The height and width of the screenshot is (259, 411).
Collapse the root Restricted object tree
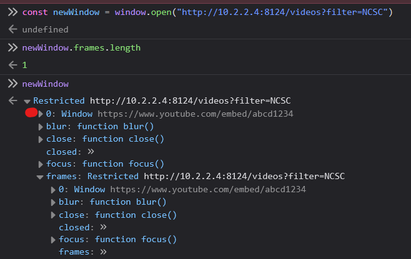click(x=27, y=101)
